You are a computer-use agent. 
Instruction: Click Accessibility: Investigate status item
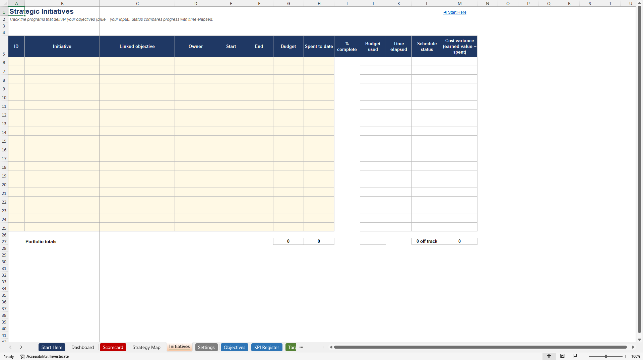(x=45, y=356)
